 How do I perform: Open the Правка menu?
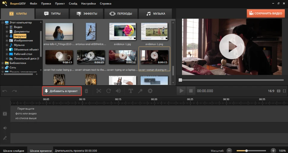46,4
